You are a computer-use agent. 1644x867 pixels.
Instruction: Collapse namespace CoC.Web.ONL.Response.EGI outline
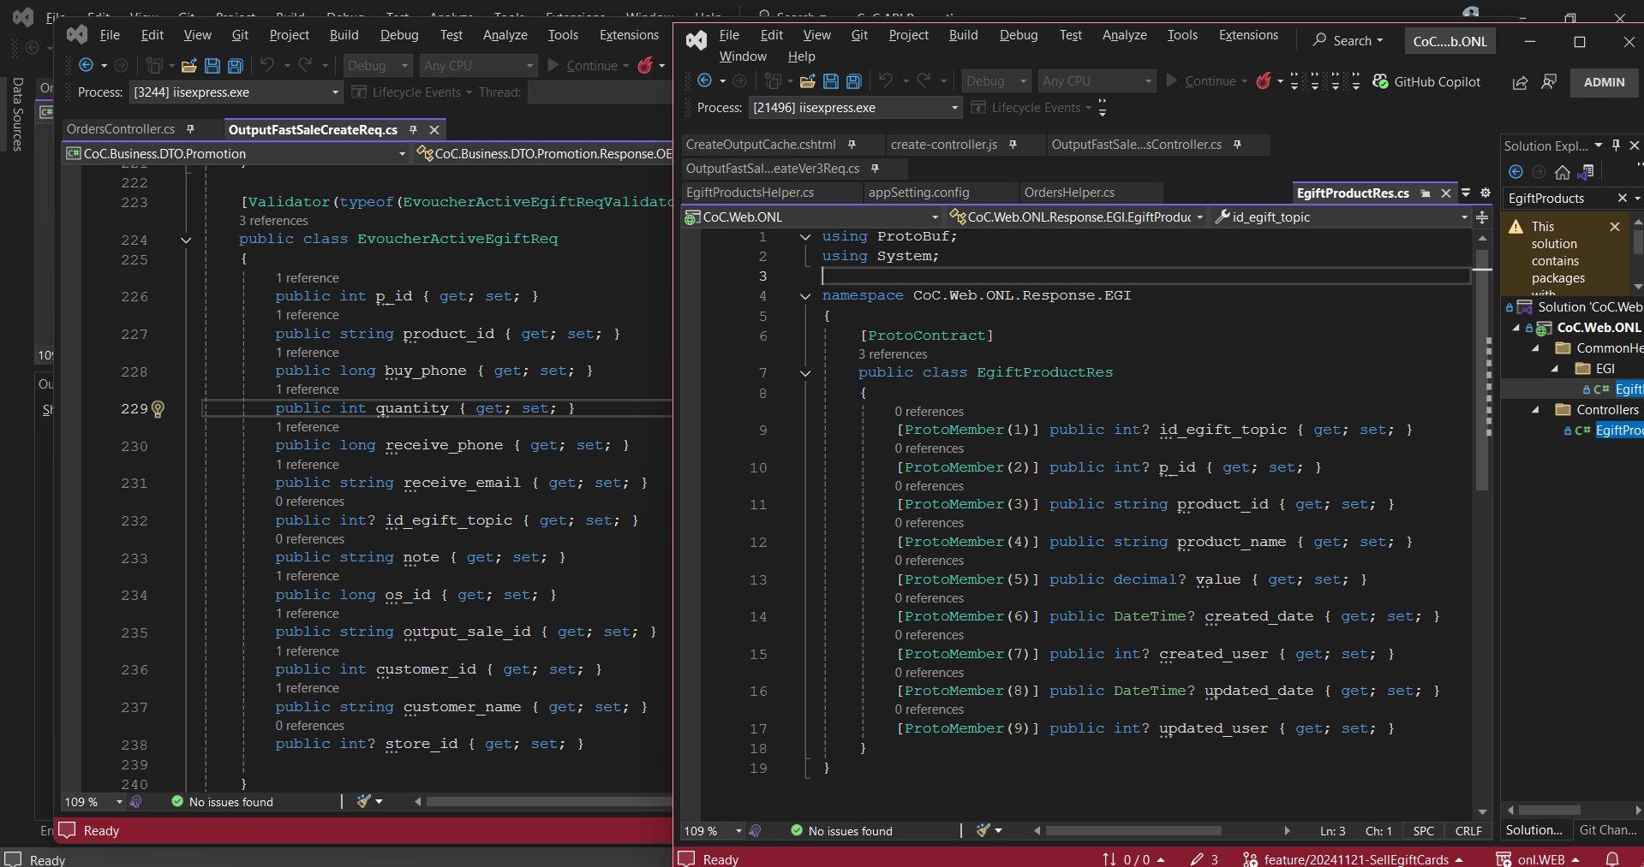click(x=805, y=296)
